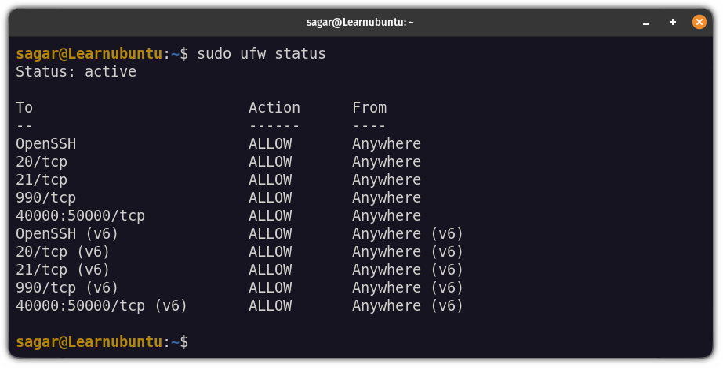The width and height of the screenshot is (723, 368).
Task: Click the 21/tcp rule without v6
Action: (x=42, y=179)
